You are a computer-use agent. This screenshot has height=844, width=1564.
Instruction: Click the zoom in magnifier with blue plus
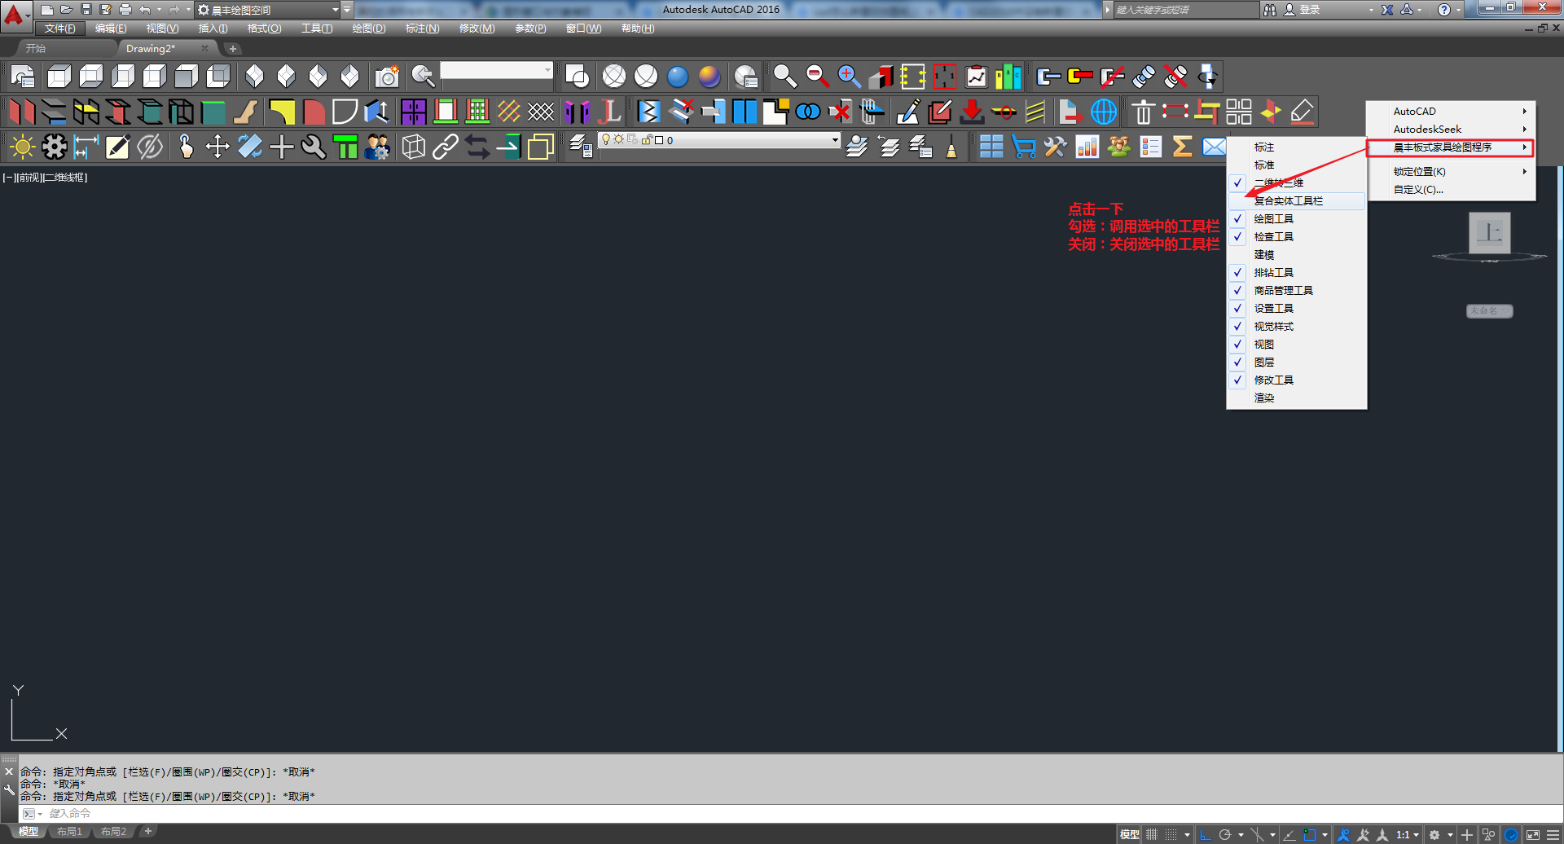[849, 77]
